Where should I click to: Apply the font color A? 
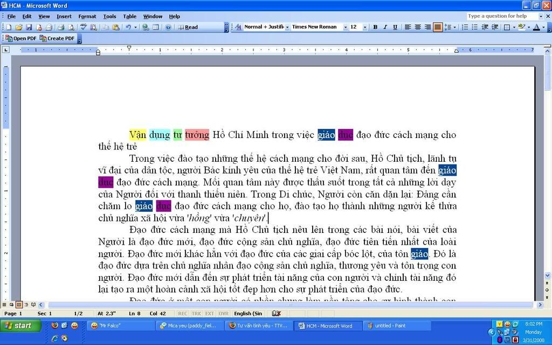536,27
